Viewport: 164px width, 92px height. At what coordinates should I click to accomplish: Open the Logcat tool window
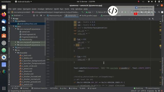pos(92,88)
